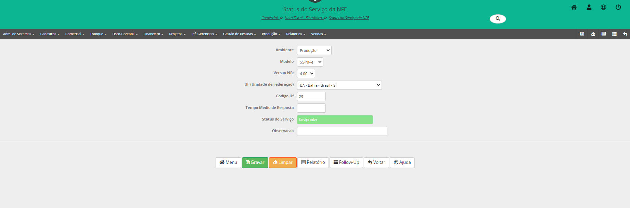Screen dimensions: 630x212
Task: Click the save disk icon in toolbar
Action: tap(582, 34)
